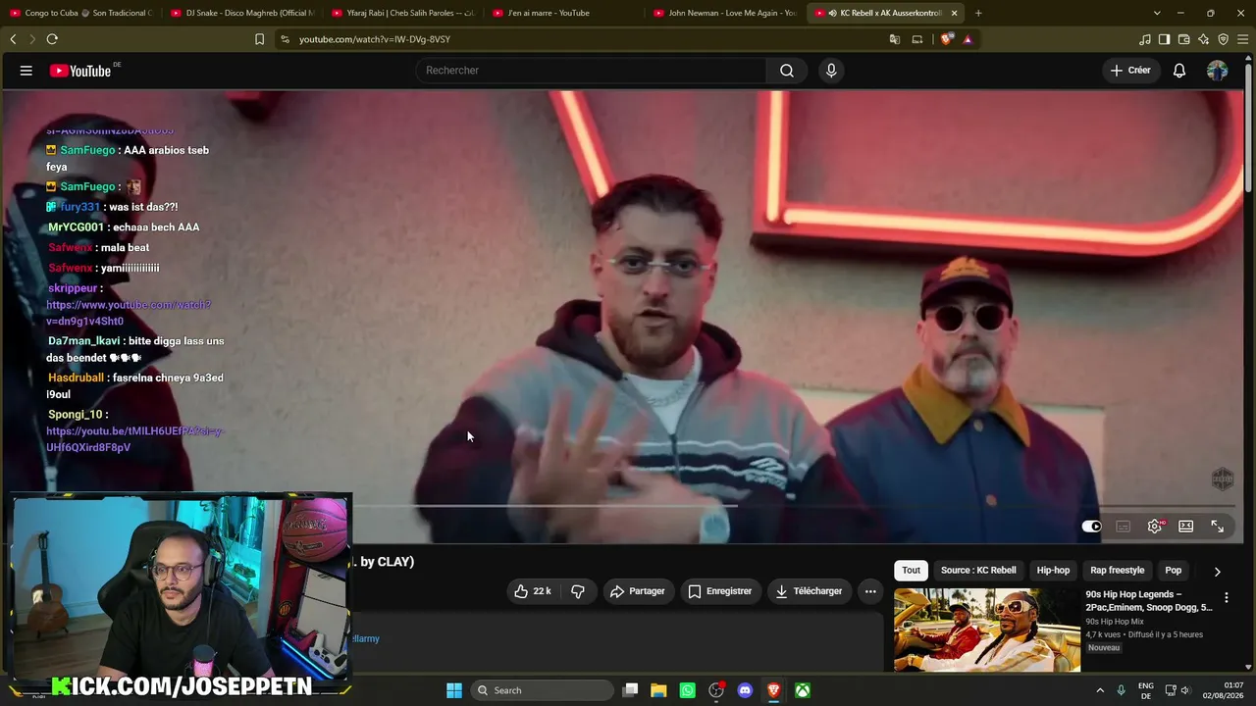Image resolution: width=1256 pixels, height=706 pixels.
Task: Share the video with Partager
Action: pyautogui.click(x=638, y=591)
